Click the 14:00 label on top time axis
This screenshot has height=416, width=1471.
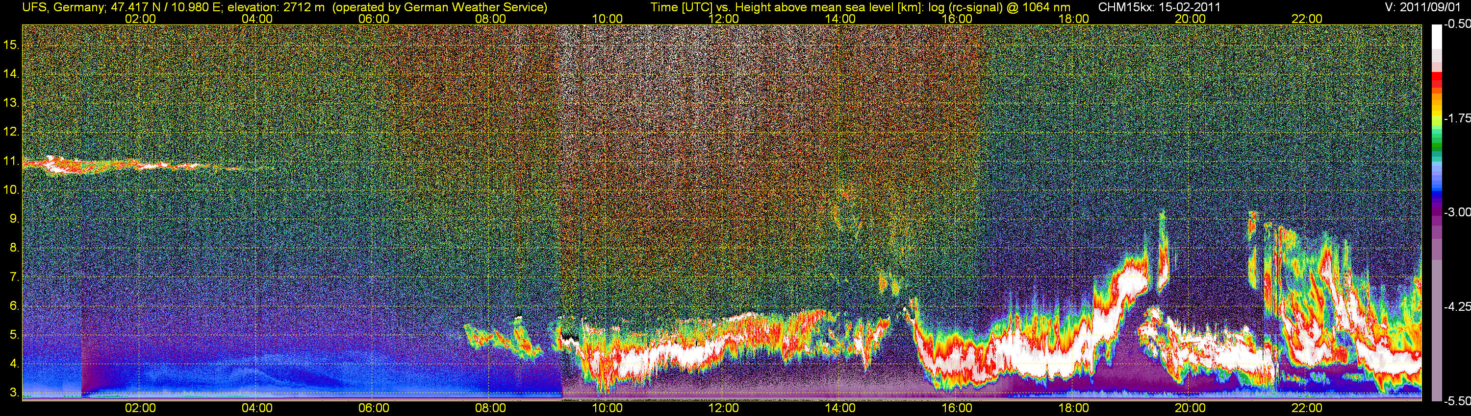(x=840, y=19)
